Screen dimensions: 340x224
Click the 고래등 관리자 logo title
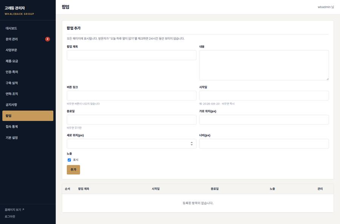click(15, 8)
